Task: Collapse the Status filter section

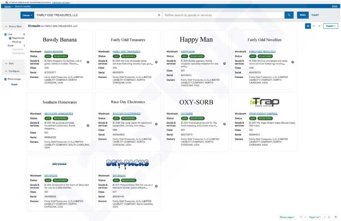Action: click(14, 26)
